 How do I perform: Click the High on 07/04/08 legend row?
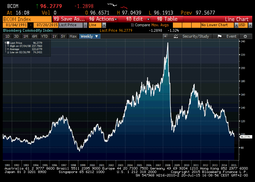(25, 46)
